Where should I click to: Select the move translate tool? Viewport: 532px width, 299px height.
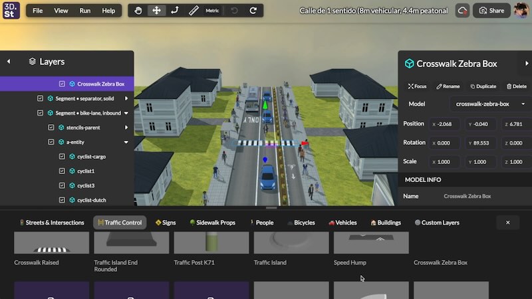tap(156, 11)
